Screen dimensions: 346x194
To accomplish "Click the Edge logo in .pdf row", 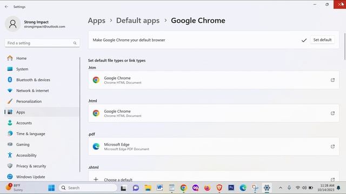I will click(96, 146).
